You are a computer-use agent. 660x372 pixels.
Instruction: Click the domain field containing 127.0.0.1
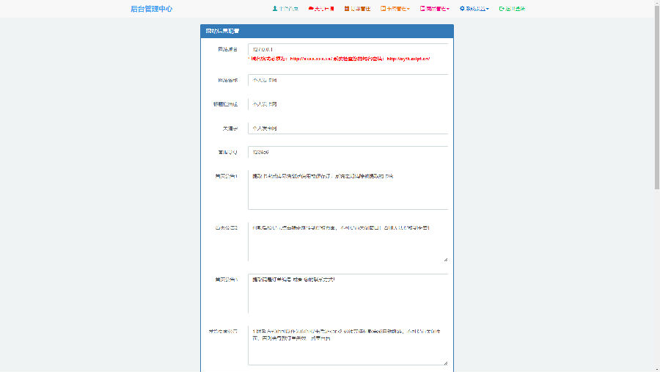348,49
